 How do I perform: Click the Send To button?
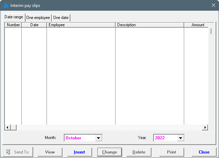pyautogui.click(x=18, y=152)
